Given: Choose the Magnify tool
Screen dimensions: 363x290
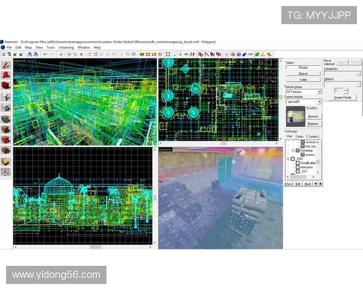Looking at the screenshot, I should tap(6, 76).
